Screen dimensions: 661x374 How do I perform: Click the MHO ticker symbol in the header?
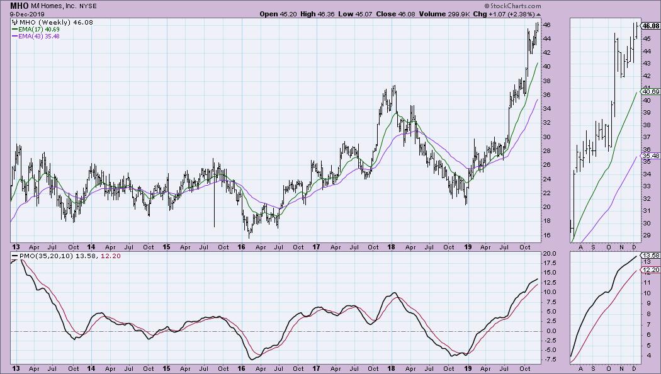20,6
